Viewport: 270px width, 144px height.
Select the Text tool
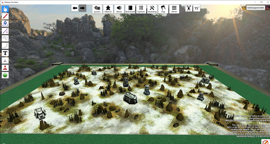coord(5,53)
